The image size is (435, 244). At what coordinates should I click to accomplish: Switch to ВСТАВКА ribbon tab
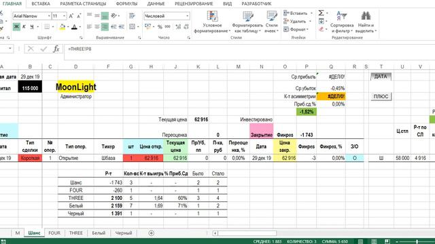[41, 3]
